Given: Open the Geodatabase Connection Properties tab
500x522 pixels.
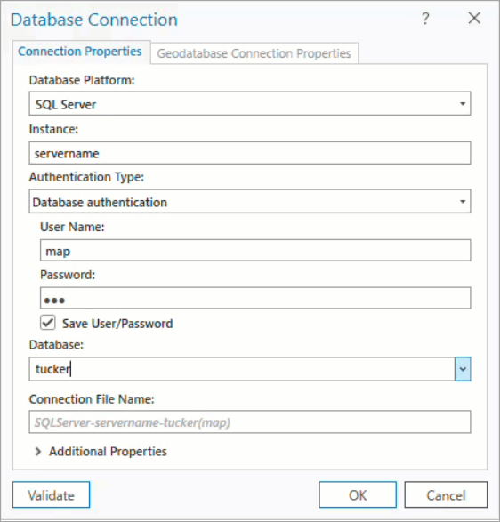Looking at the screenshot, I should click(254, 53).
